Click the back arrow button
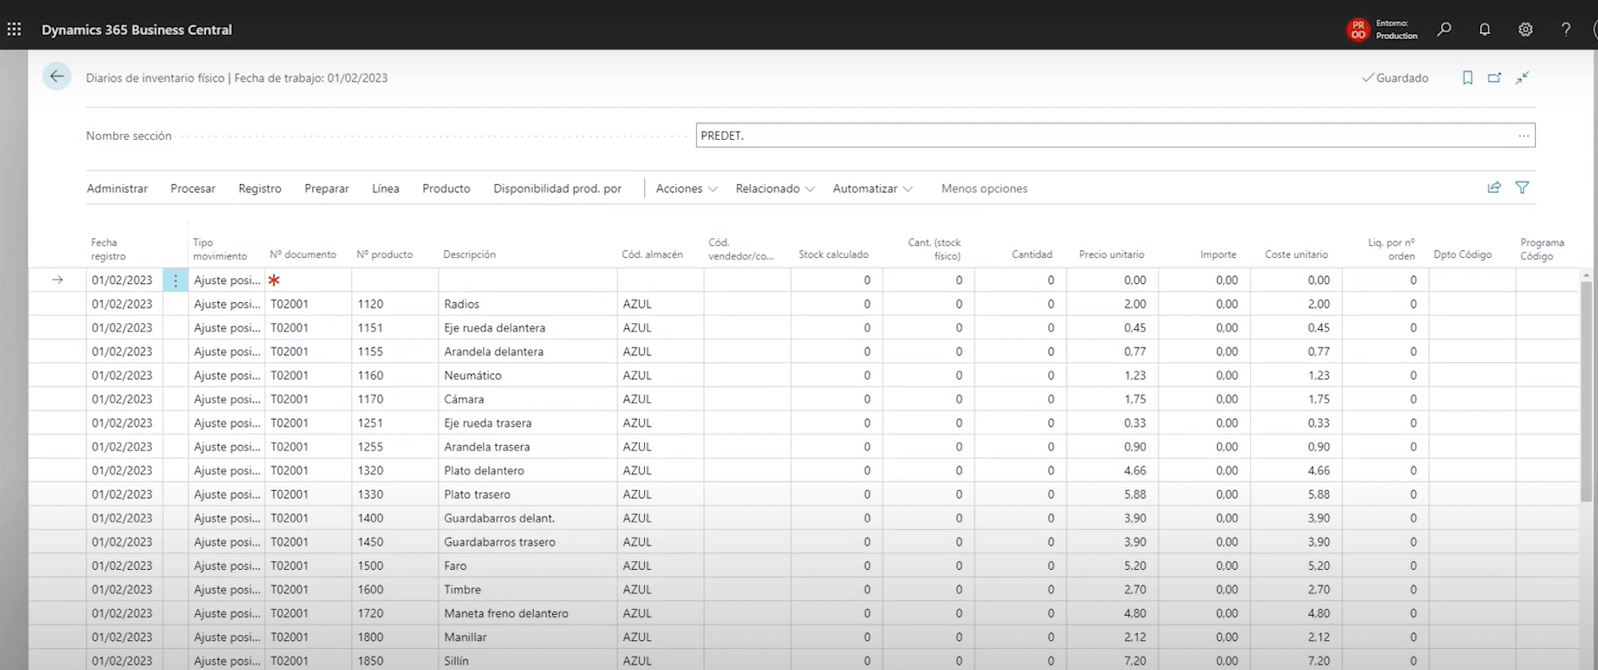The image size is (1598, 670). click(x=57, y=77)
